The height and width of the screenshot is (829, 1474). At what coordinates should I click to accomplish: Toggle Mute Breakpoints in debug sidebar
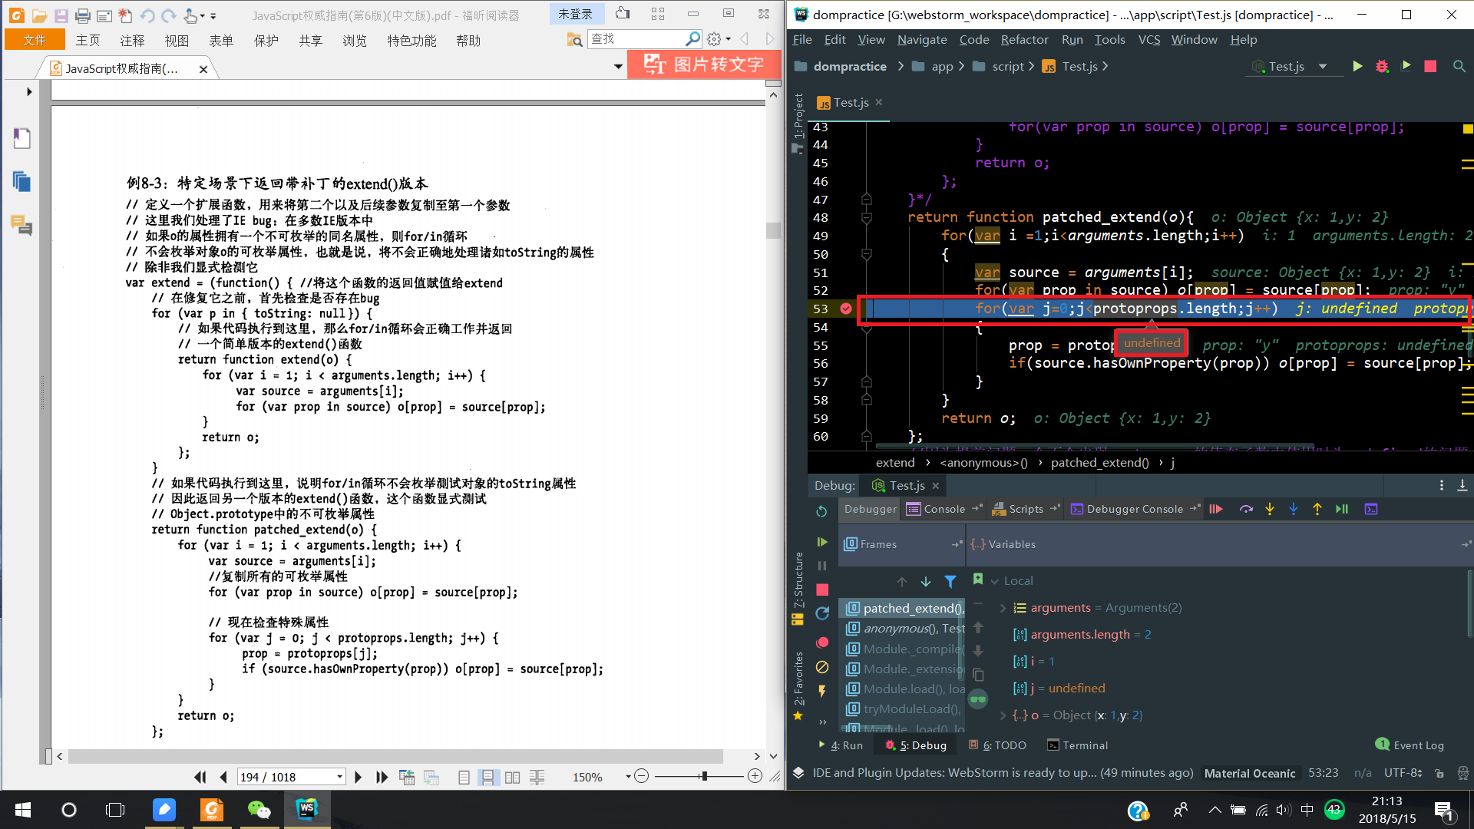[x=822, y=667]
